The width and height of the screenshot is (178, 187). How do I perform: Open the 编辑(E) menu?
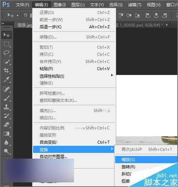point(41,5)
